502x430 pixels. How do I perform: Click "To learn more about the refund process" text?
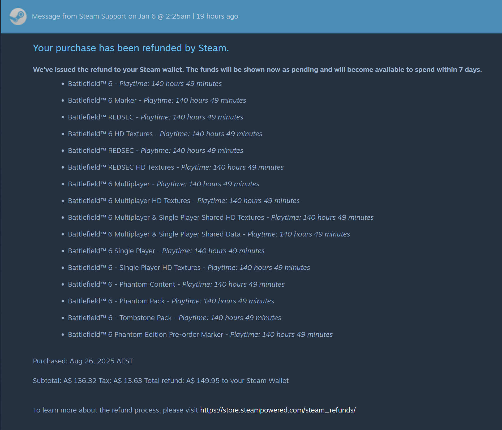[115, 410]
